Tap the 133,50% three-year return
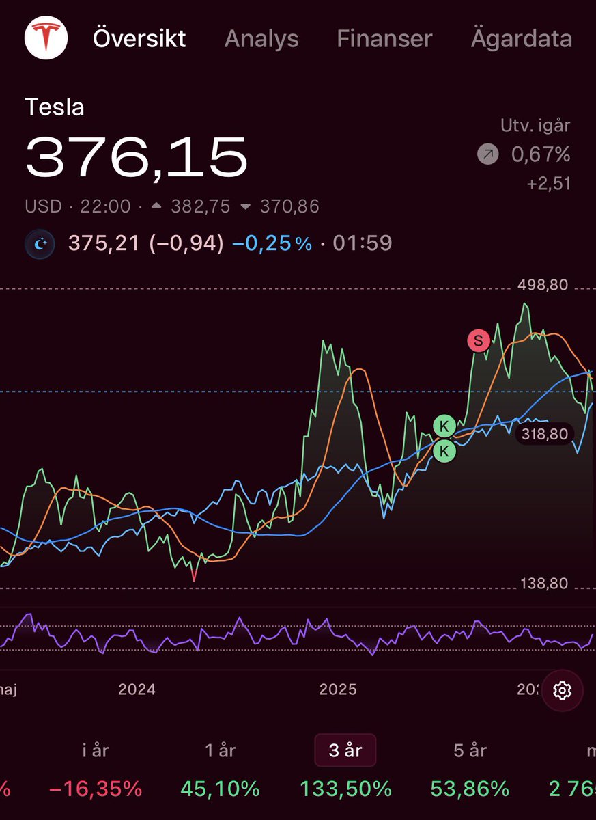 click(345, 789)
